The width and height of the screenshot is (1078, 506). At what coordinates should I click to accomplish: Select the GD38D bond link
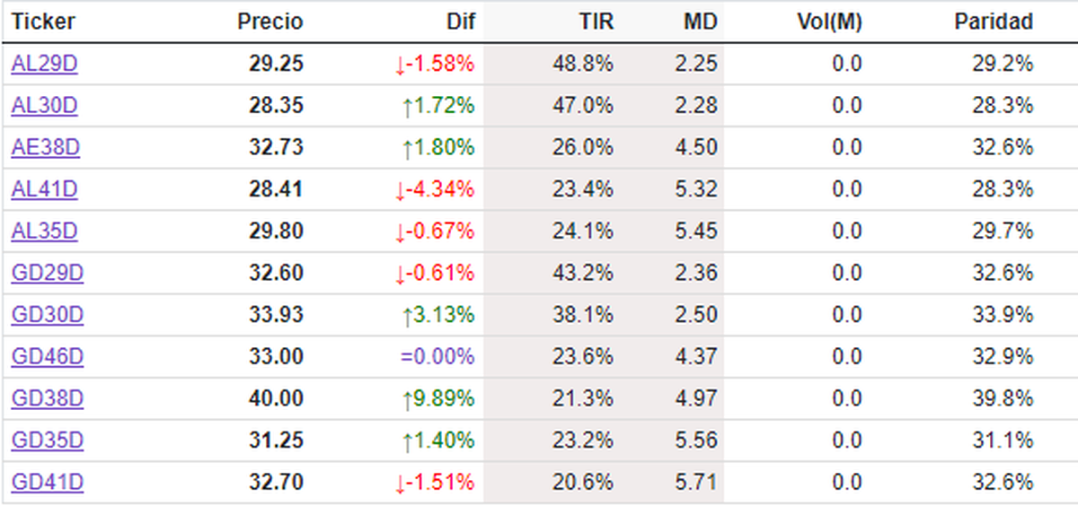47,398
